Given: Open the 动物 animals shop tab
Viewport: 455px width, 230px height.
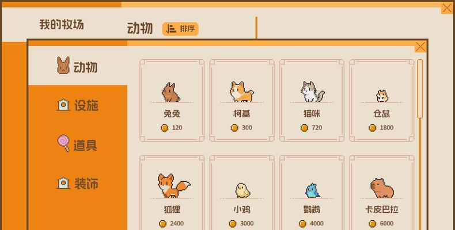Looking at the screenshot, I should coord(78,66).
